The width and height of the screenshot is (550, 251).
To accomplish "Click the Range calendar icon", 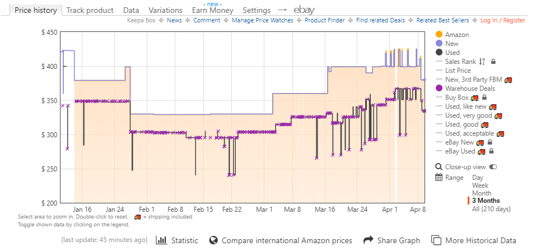I will [x=439, y=177].
